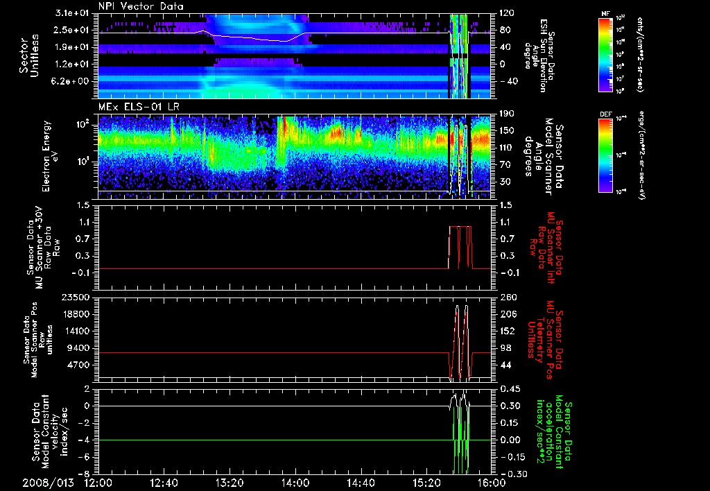Viewport: 710px width, 491px height.
Task: Click the DEF color scale bar
Action: (x=604, y=155)
